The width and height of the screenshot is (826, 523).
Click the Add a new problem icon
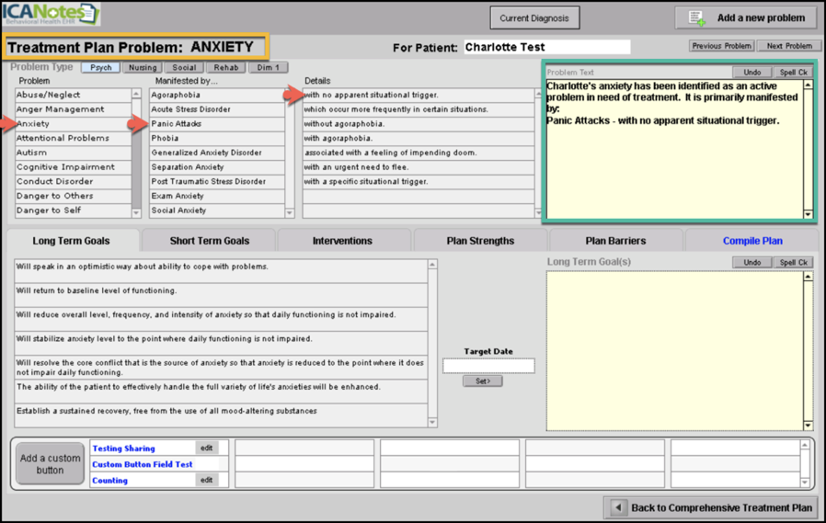pyautogui.click(x=697, y=18)
